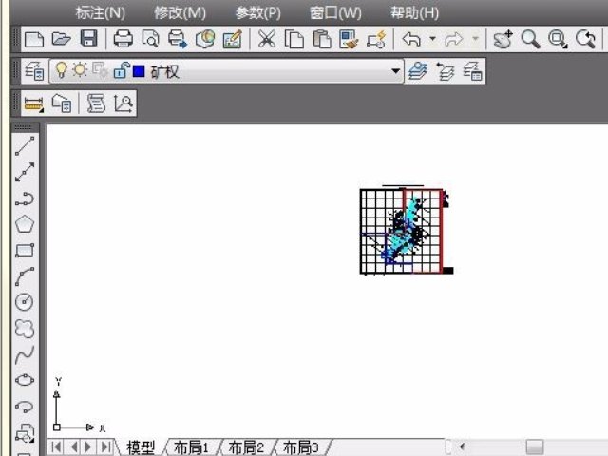Click the horizontal scrollbar thumb
The height and width of the screenshot is (456, 608).
535,446
